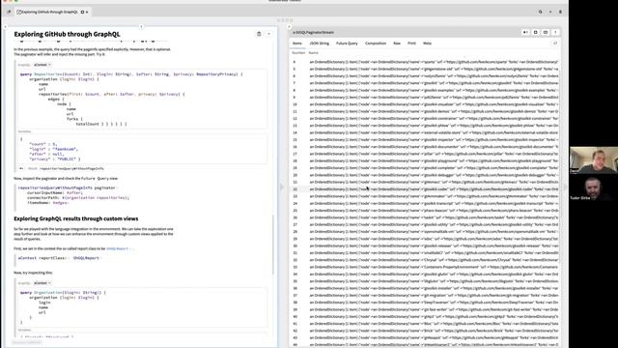Click the clipboard icon beside the page title

point(259,34)
